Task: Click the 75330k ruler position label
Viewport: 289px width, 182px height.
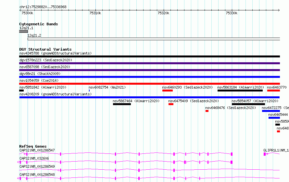Action: pyautogui.click(x=232, y=13)
